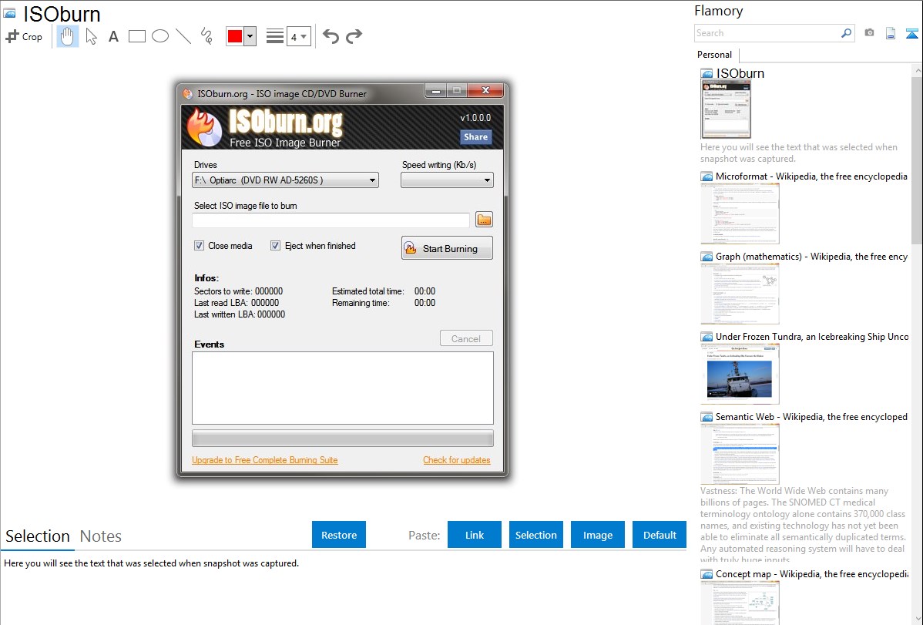Click the Check for updates link
The height and width of the screenshot is (625, 923).
(x=457, y=460)
